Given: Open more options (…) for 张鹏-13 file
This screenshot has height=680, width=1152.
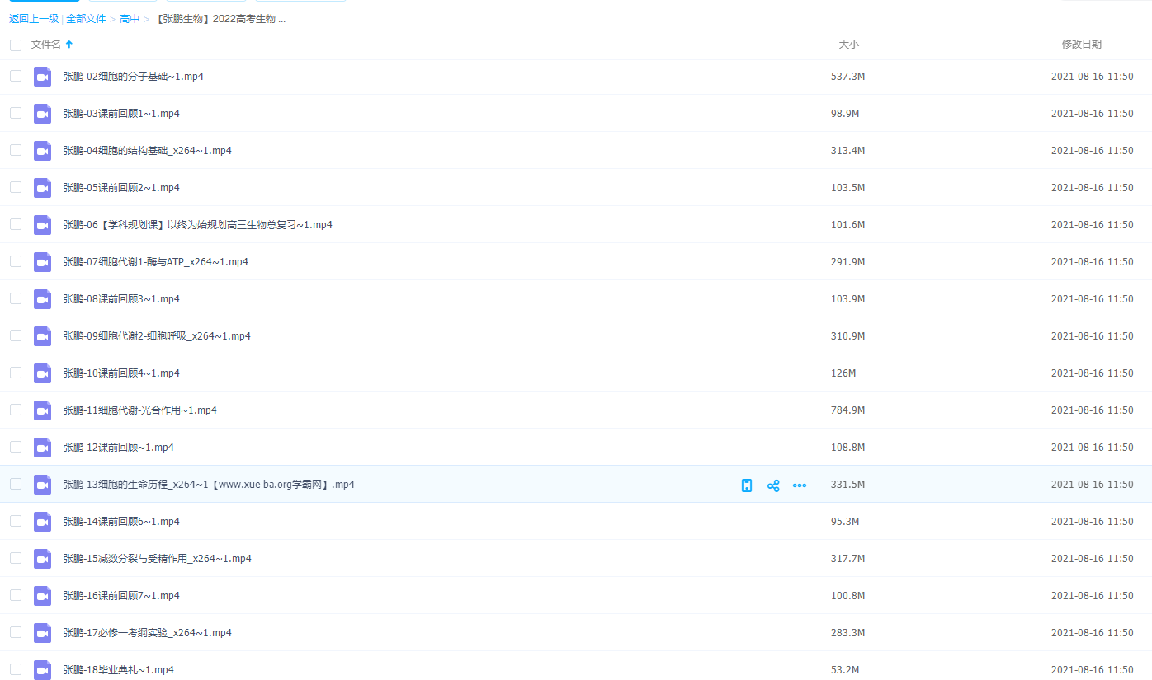Looking at the screenshot, I should pos(799,485).
